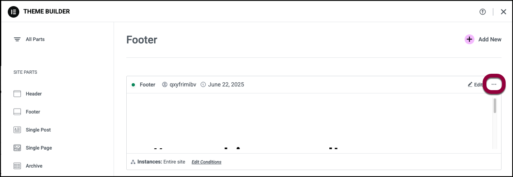Open the three-dots more options menu
The image size is (513, 177).
[494, 84]
